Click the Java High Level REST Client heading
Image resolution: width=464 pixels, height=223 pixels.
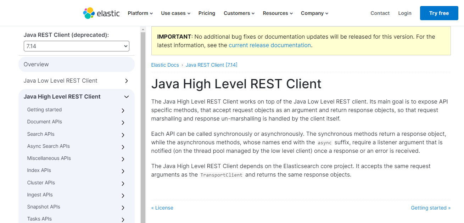point(236,84)
